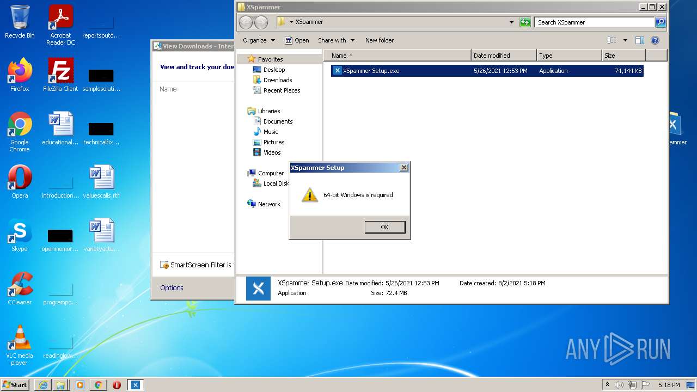Click the Open toolbar button
The height and width of the screenshot is (392, 697).
click(297, 40)
